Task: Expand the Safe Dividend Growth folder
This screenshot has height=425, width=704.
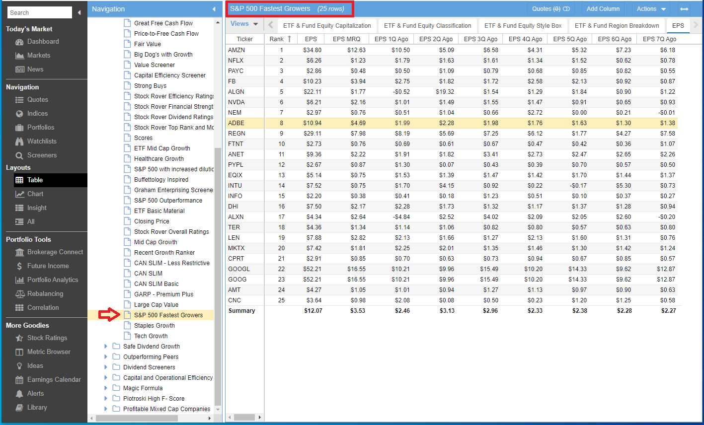Action: pos(106,347)
